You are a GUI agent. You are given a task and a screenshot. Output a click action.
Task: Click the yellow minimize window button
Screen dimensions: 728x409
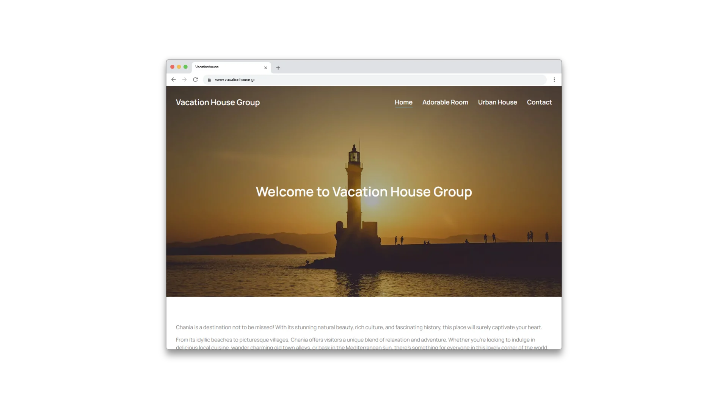179,67
